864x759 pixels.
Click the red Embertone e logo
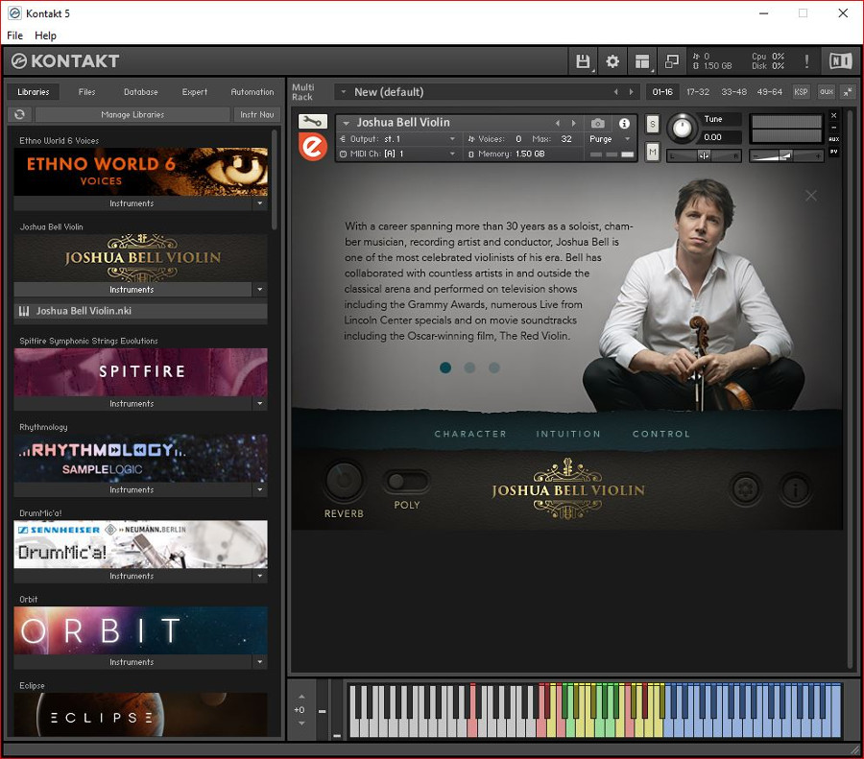point(312,147)
